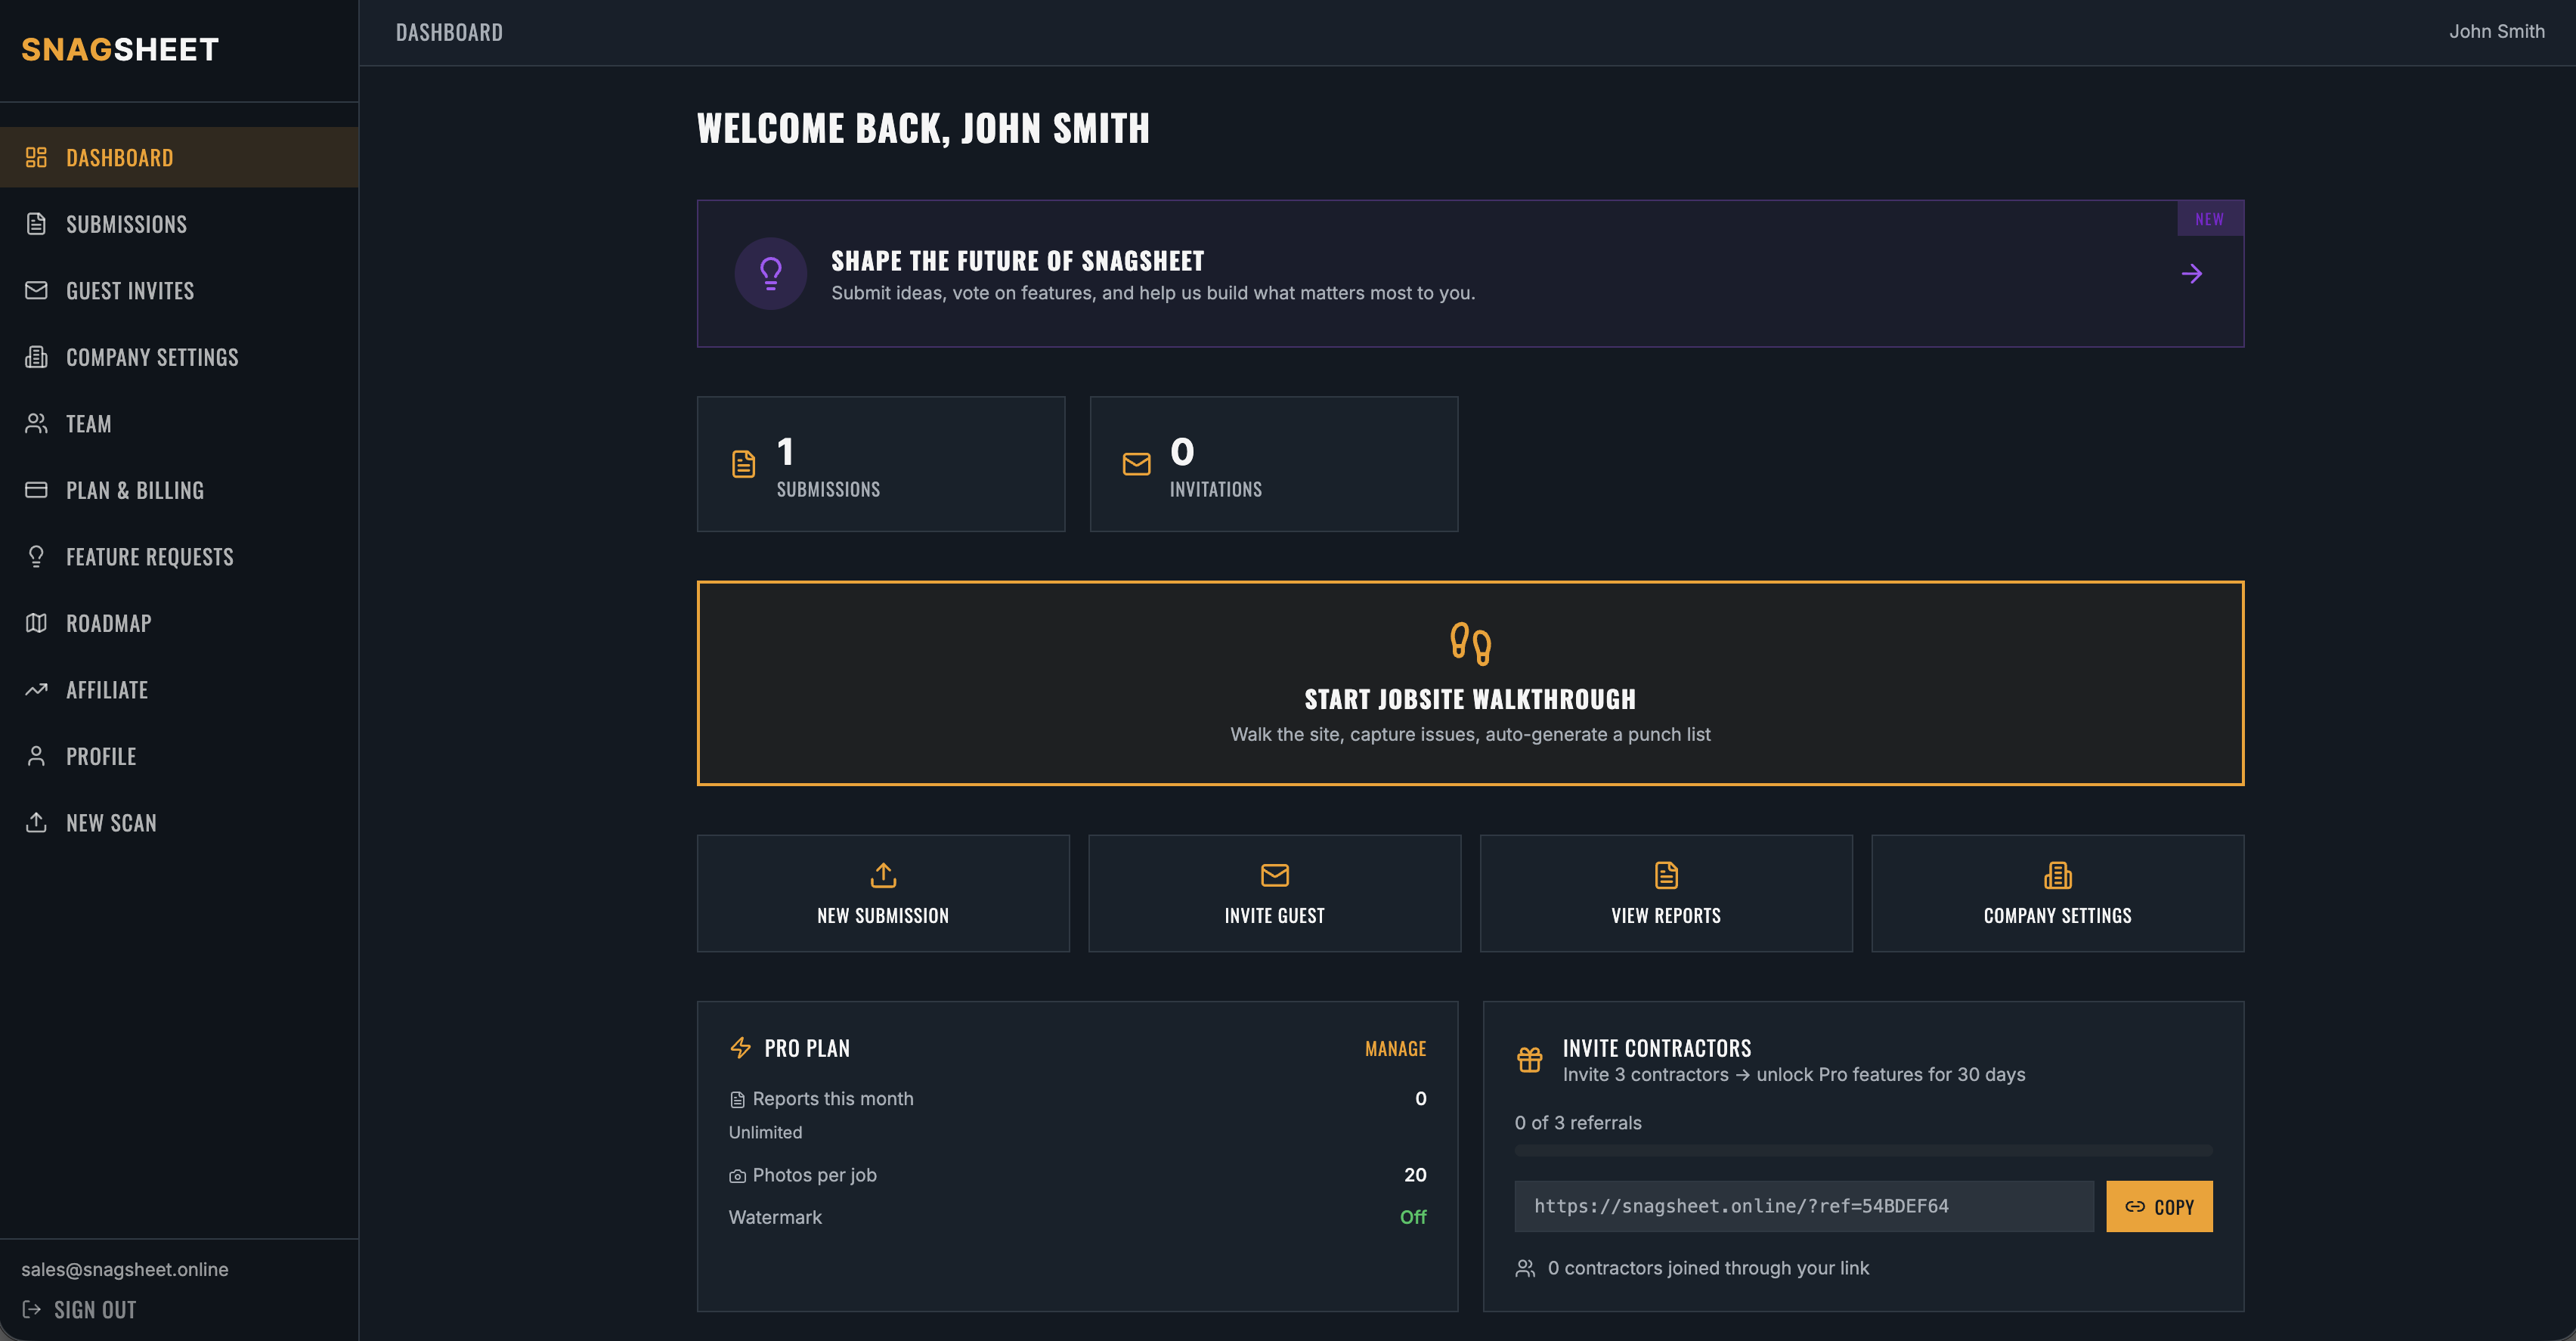This screenshot has height=1341, width=2576.
Task: Click the camera icon beside Photos per job
Action: click(737, 1176)
